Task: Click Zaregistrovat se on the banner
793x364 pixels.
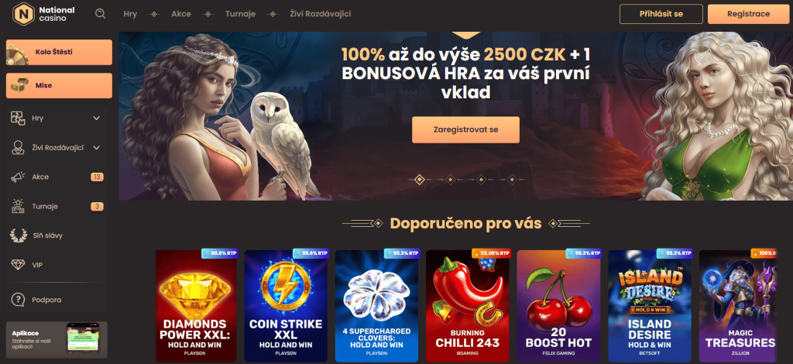Action: 465,130
